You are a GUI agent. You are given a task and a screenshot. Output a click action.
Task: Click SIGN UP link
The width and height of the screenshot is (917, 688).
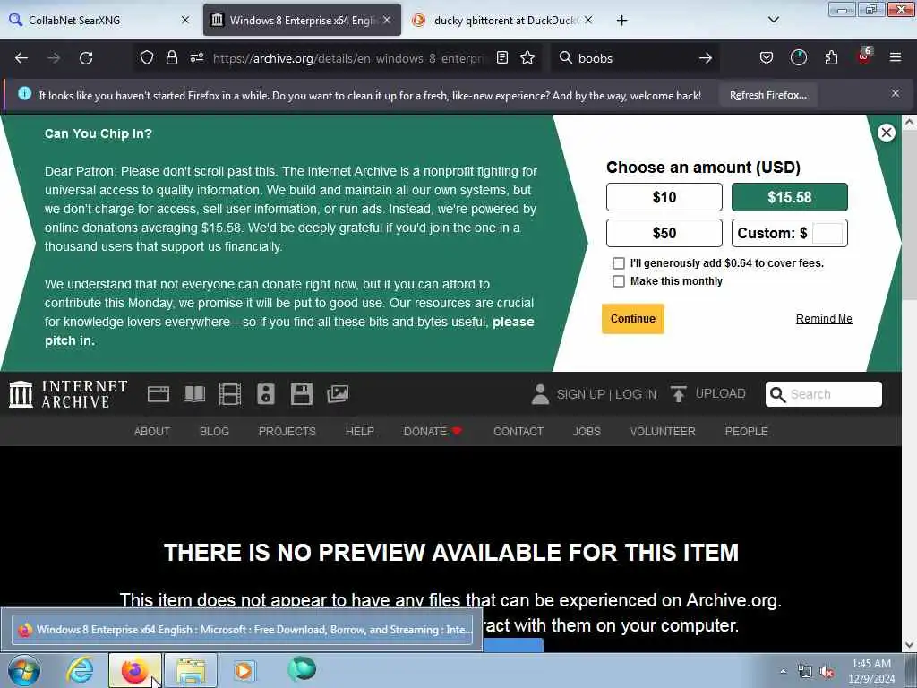(x=580, y=394)
